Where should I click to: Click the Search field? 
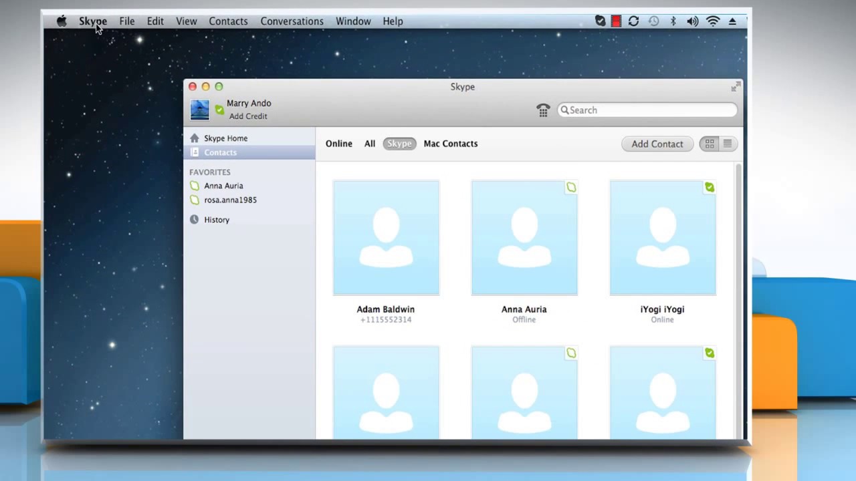pos(647,110)
